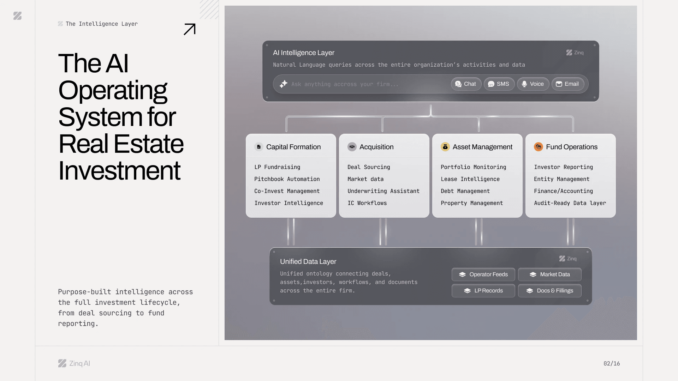The image size is (678, 381).
Task: Click the Zinq logo in Unified Data Layer panel
Action: (x=568, y=259)
